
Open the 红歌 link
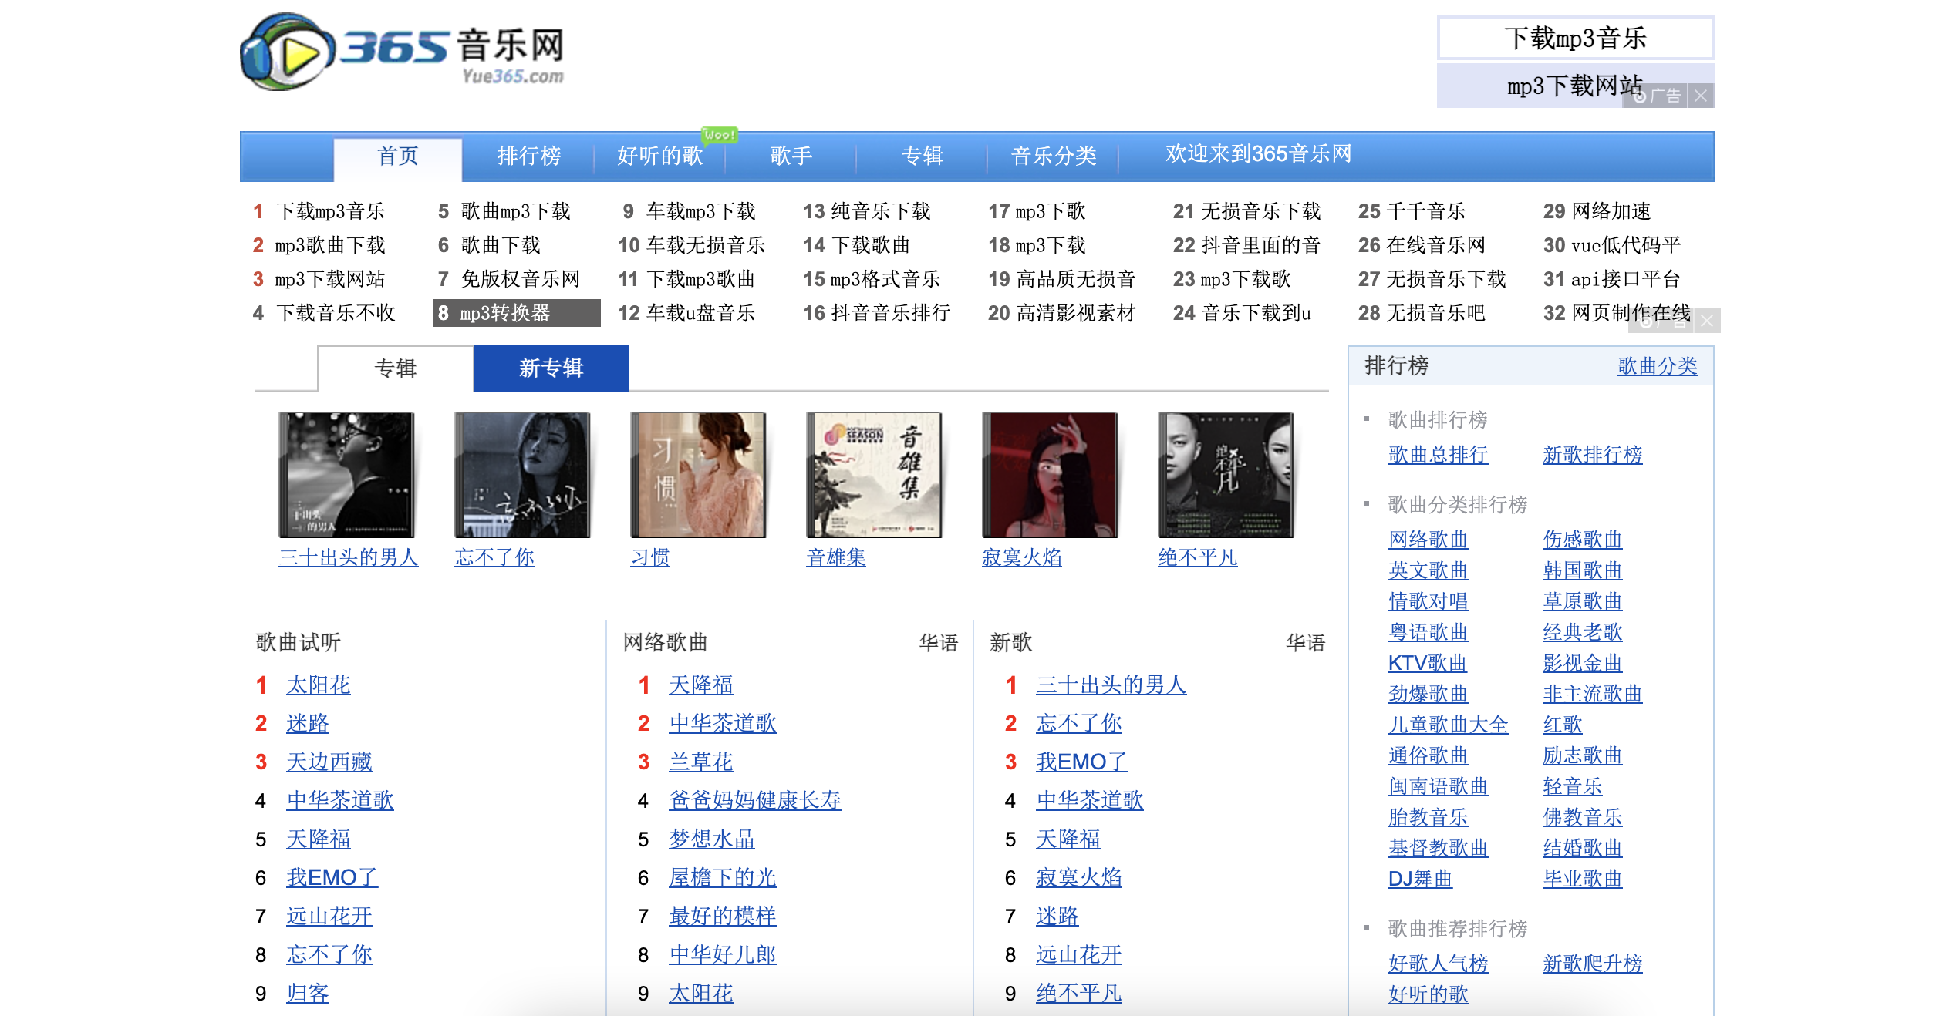1563,725
